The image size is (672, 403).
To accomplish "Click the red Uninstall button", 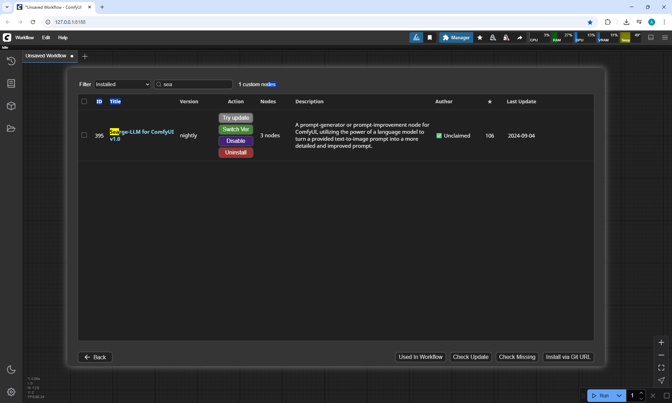I will click(x=236, y=153).
